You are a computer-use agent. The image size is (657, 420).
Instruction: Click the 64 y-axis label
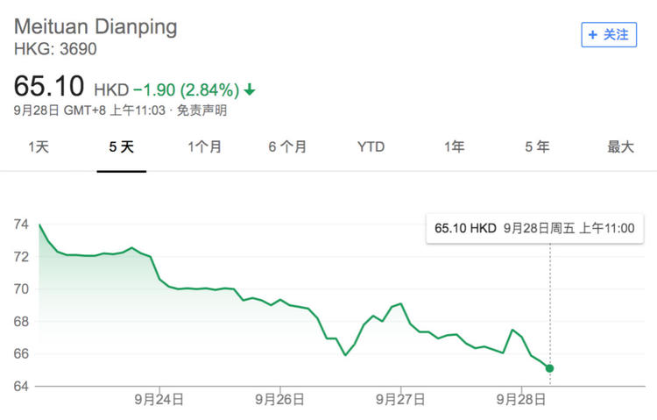click(x=21, y=386)
